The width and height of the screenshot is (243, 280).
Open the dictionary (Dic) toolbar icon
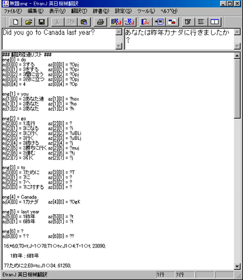(x=146, y=22)
